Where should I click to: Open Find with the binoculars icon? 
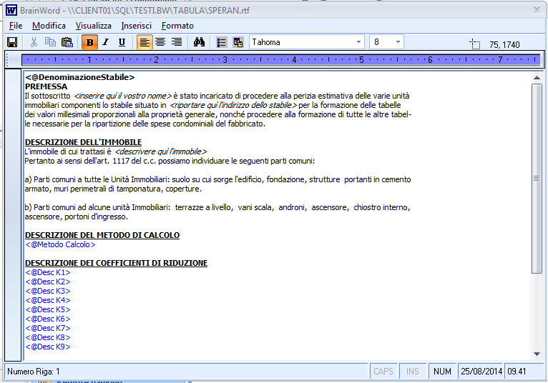point(200,42)
